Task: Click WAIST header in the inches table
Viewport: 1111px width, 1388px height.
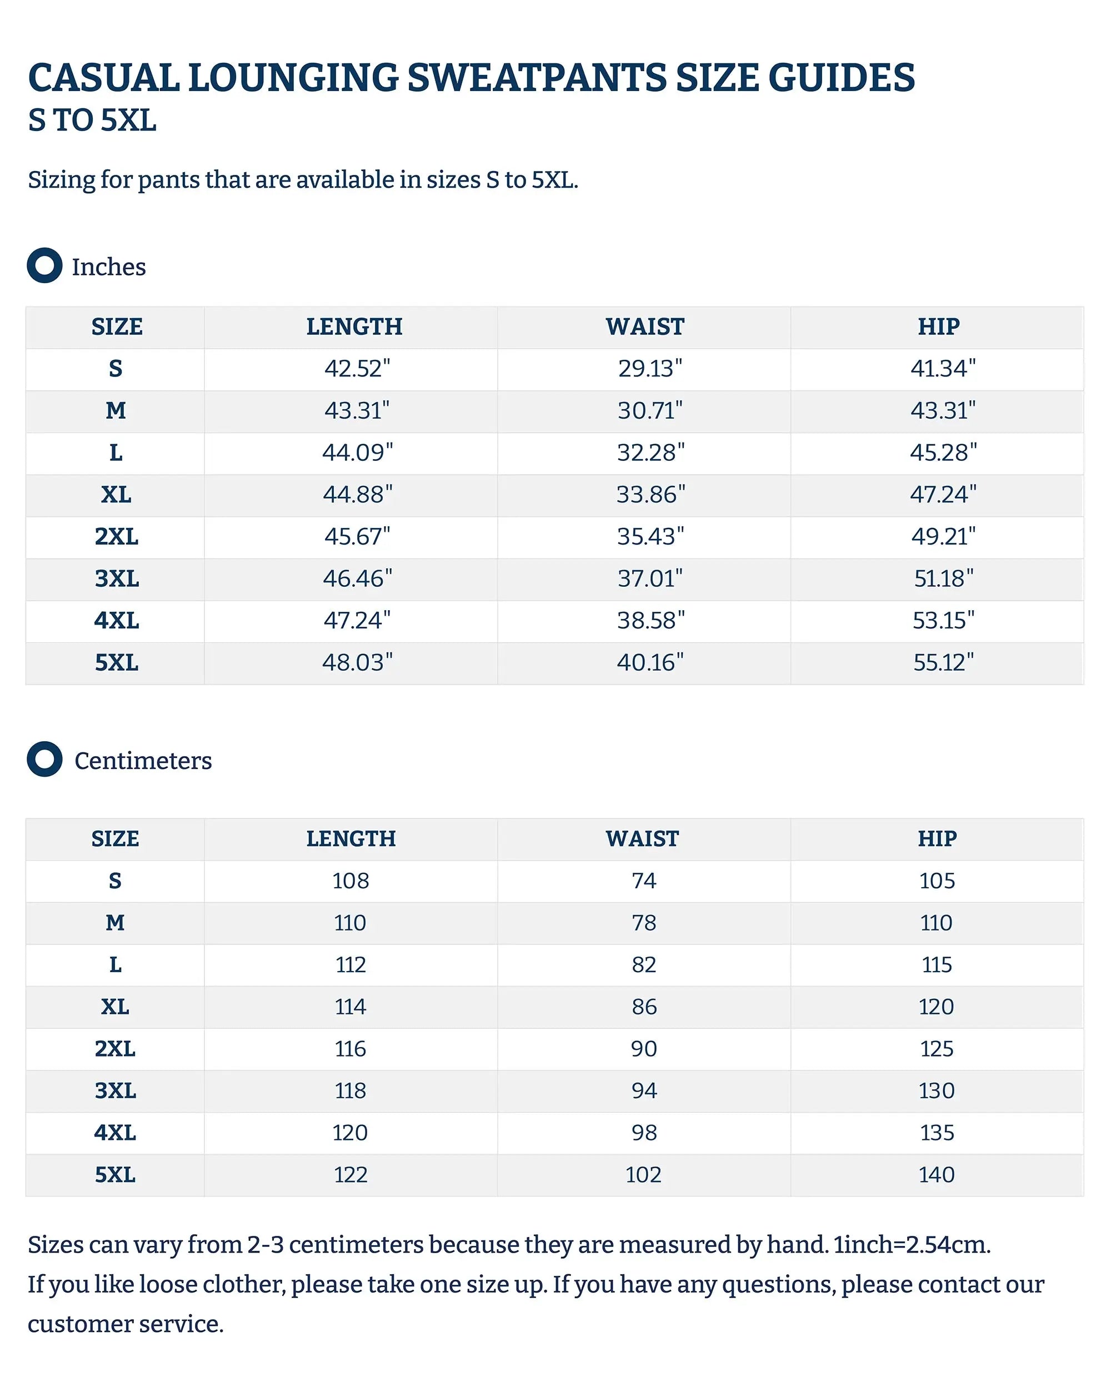Action: point(645,327)
